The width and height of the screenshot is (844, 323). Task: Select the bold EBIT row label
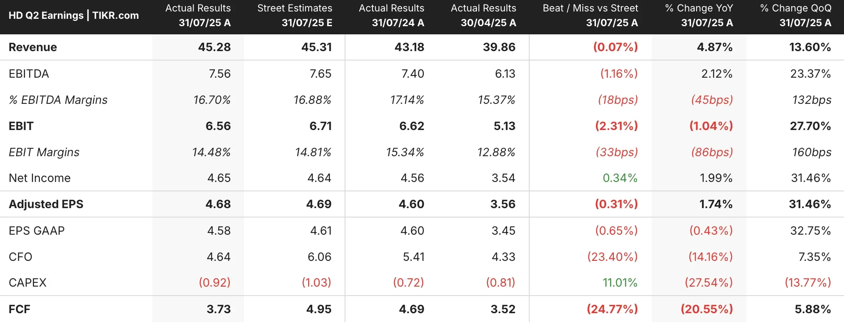click(x=21, y=126)
